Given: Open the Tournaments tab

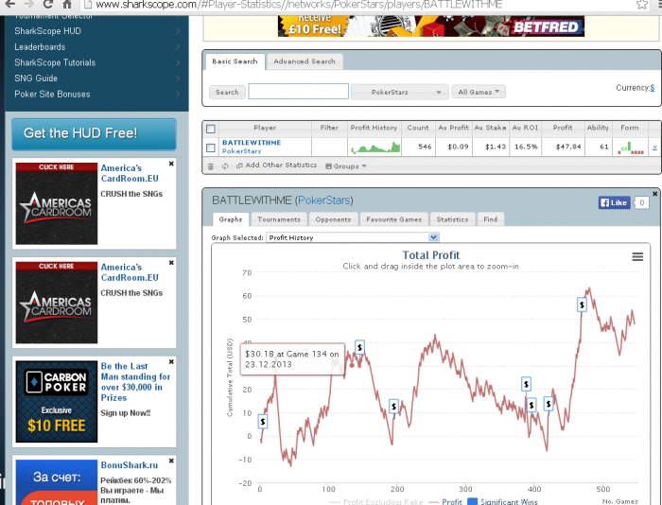Looking at the screenshot, I should click(279, 219).
